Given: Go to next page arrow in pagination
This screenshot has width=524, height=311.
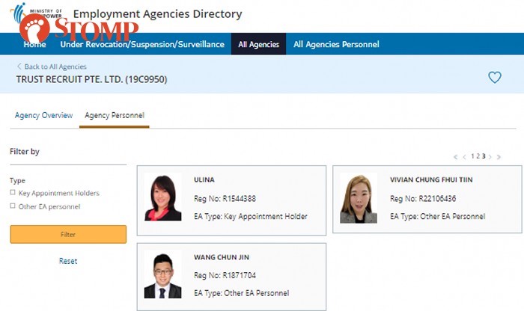Looking at the screenshot, I should 490,157.
